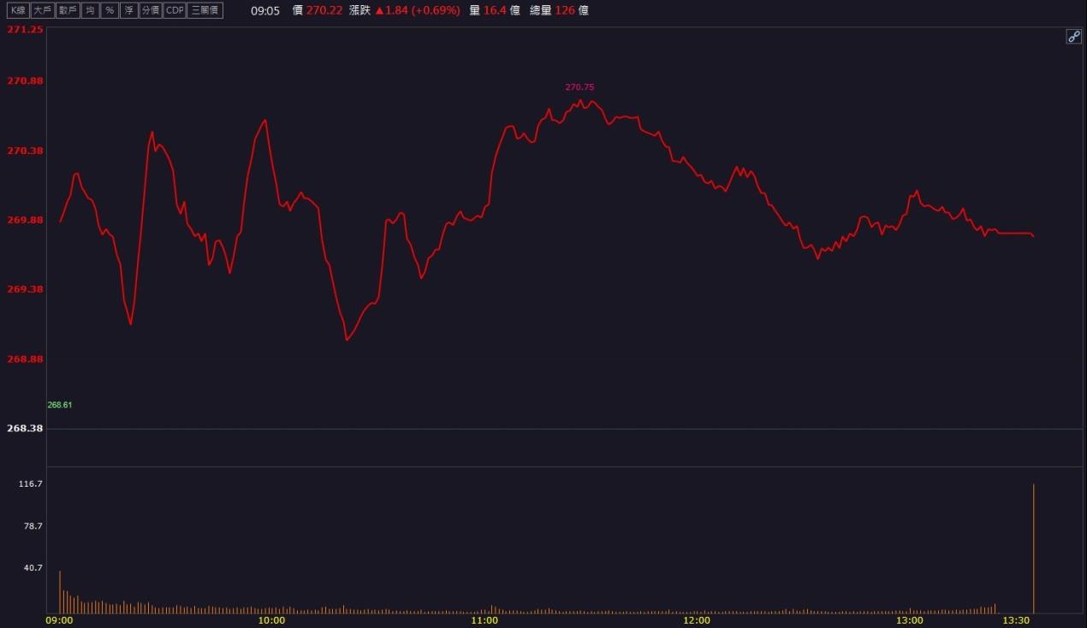Click the 13:30 time axis label
Screen dimensions: 1087x628
[1016, 620]
